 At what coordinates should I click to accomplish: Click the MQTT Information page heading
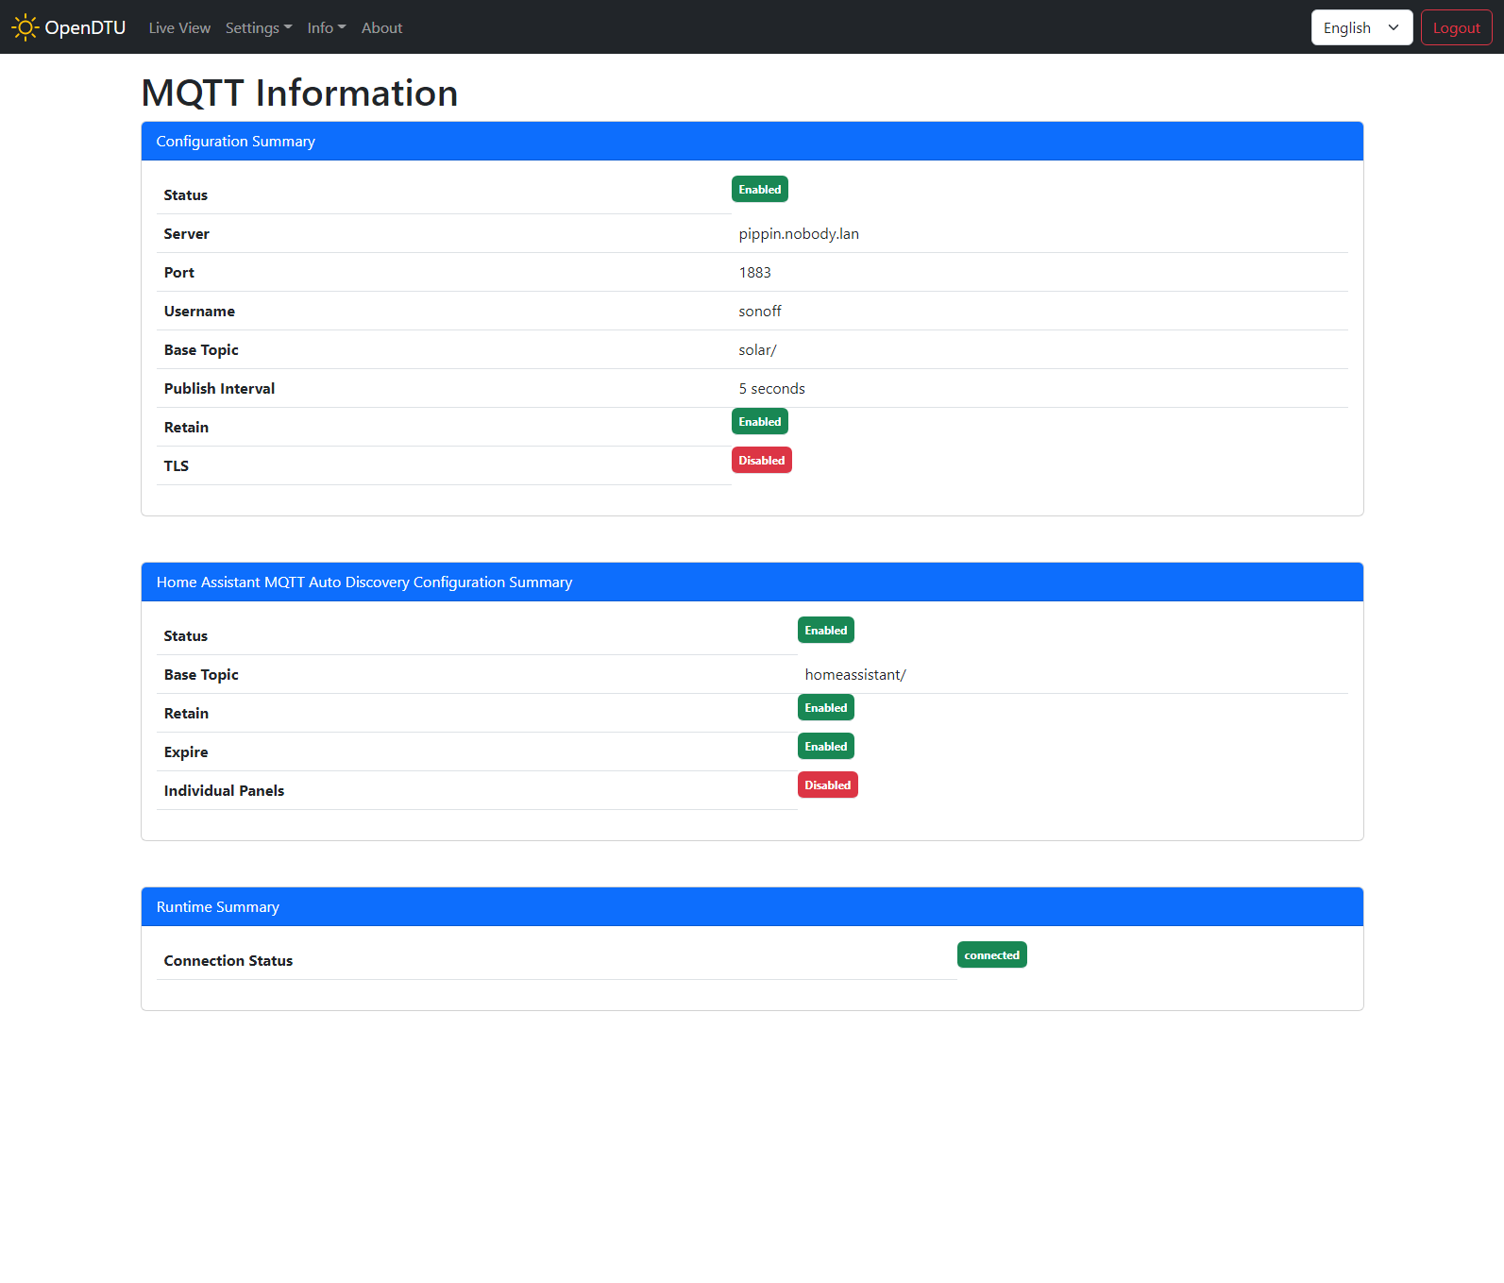(299, 93)
